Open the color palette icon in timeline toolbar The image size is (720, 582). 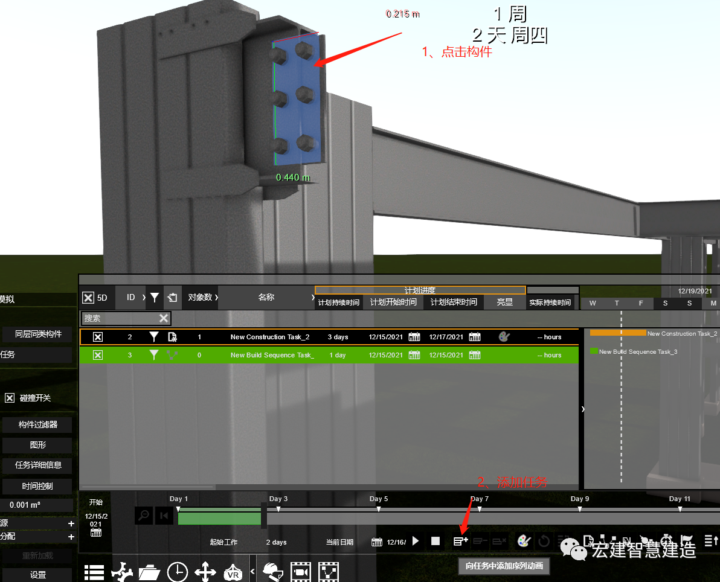tap(524, 541)
